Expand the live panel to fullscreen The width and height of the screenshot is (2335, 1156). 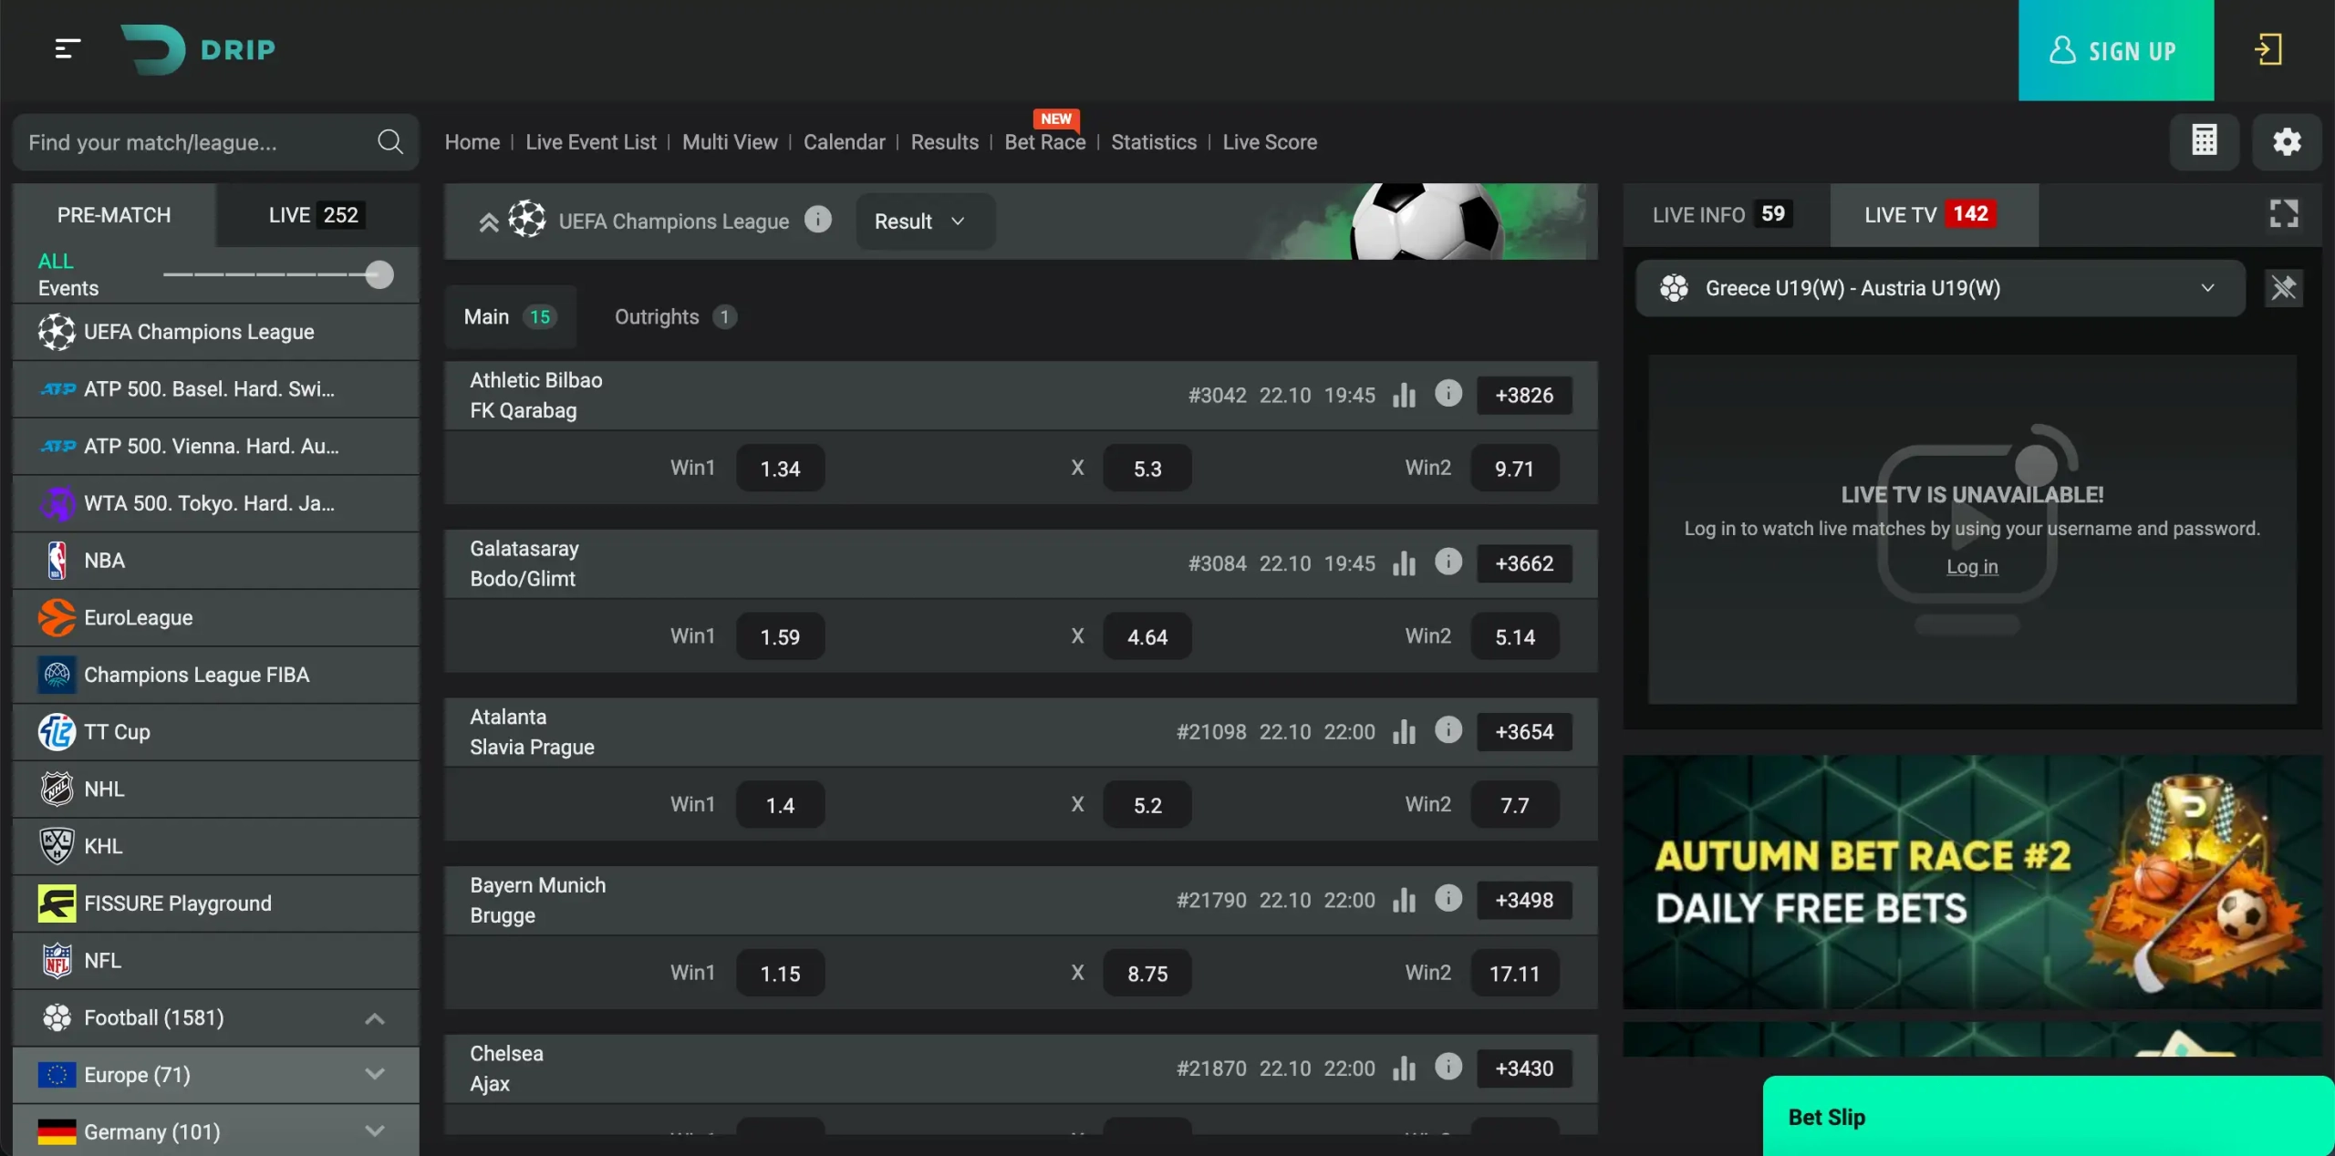click(x=2284, y=214)
